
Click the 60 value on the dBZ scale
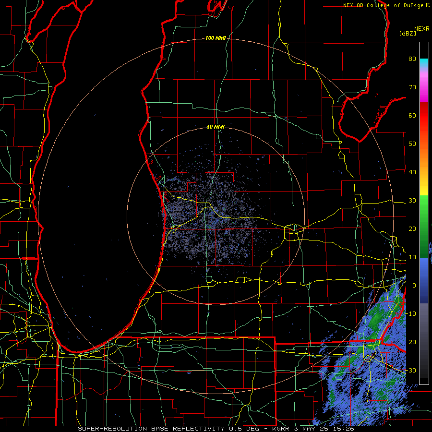[412, 115]
